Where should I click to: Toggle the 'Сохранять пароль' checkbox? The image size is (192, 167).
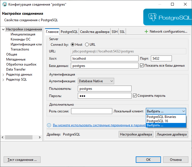(135, 96)
